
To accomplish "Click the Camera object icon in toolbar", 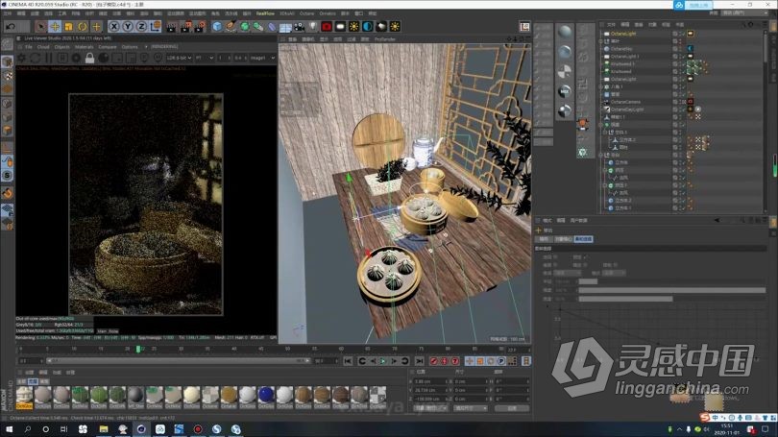I will tap(299, 27).
